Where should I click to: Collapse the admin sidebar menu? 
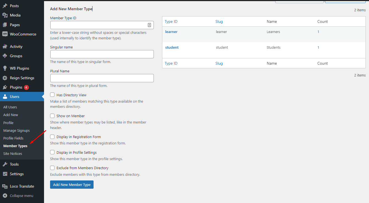pos(18,196)
